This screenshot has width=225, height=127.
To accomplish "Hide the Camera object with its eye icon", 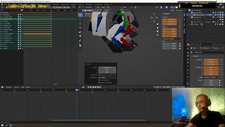I will (218, 24).
